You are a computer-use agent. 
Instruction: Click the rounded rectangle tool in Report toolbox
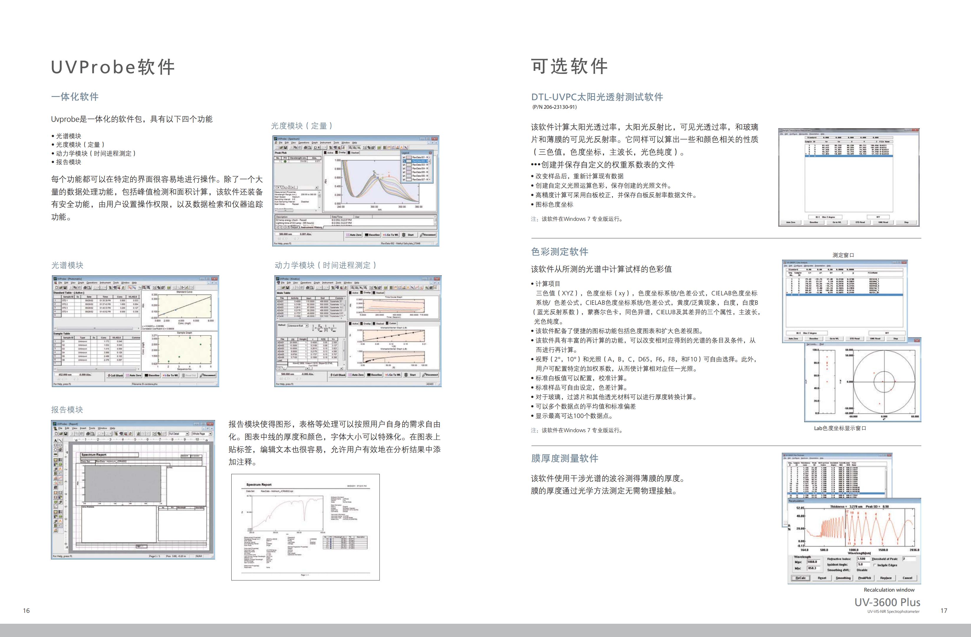coord(60,445)
